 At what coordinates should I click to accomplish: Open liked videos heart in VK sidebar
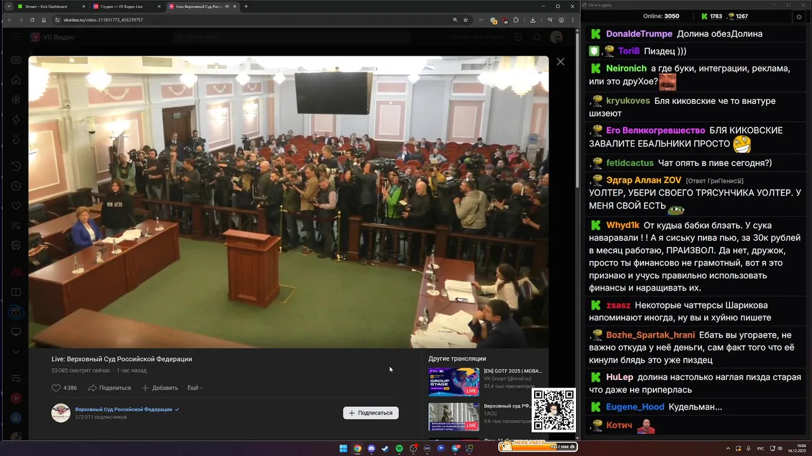click(x=16, y=205)
